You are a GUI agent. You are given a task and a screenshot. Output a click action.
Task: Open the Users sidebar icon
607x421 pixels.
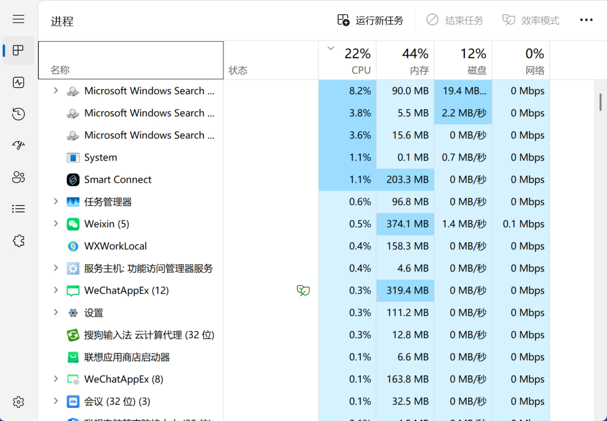[18, 177]
